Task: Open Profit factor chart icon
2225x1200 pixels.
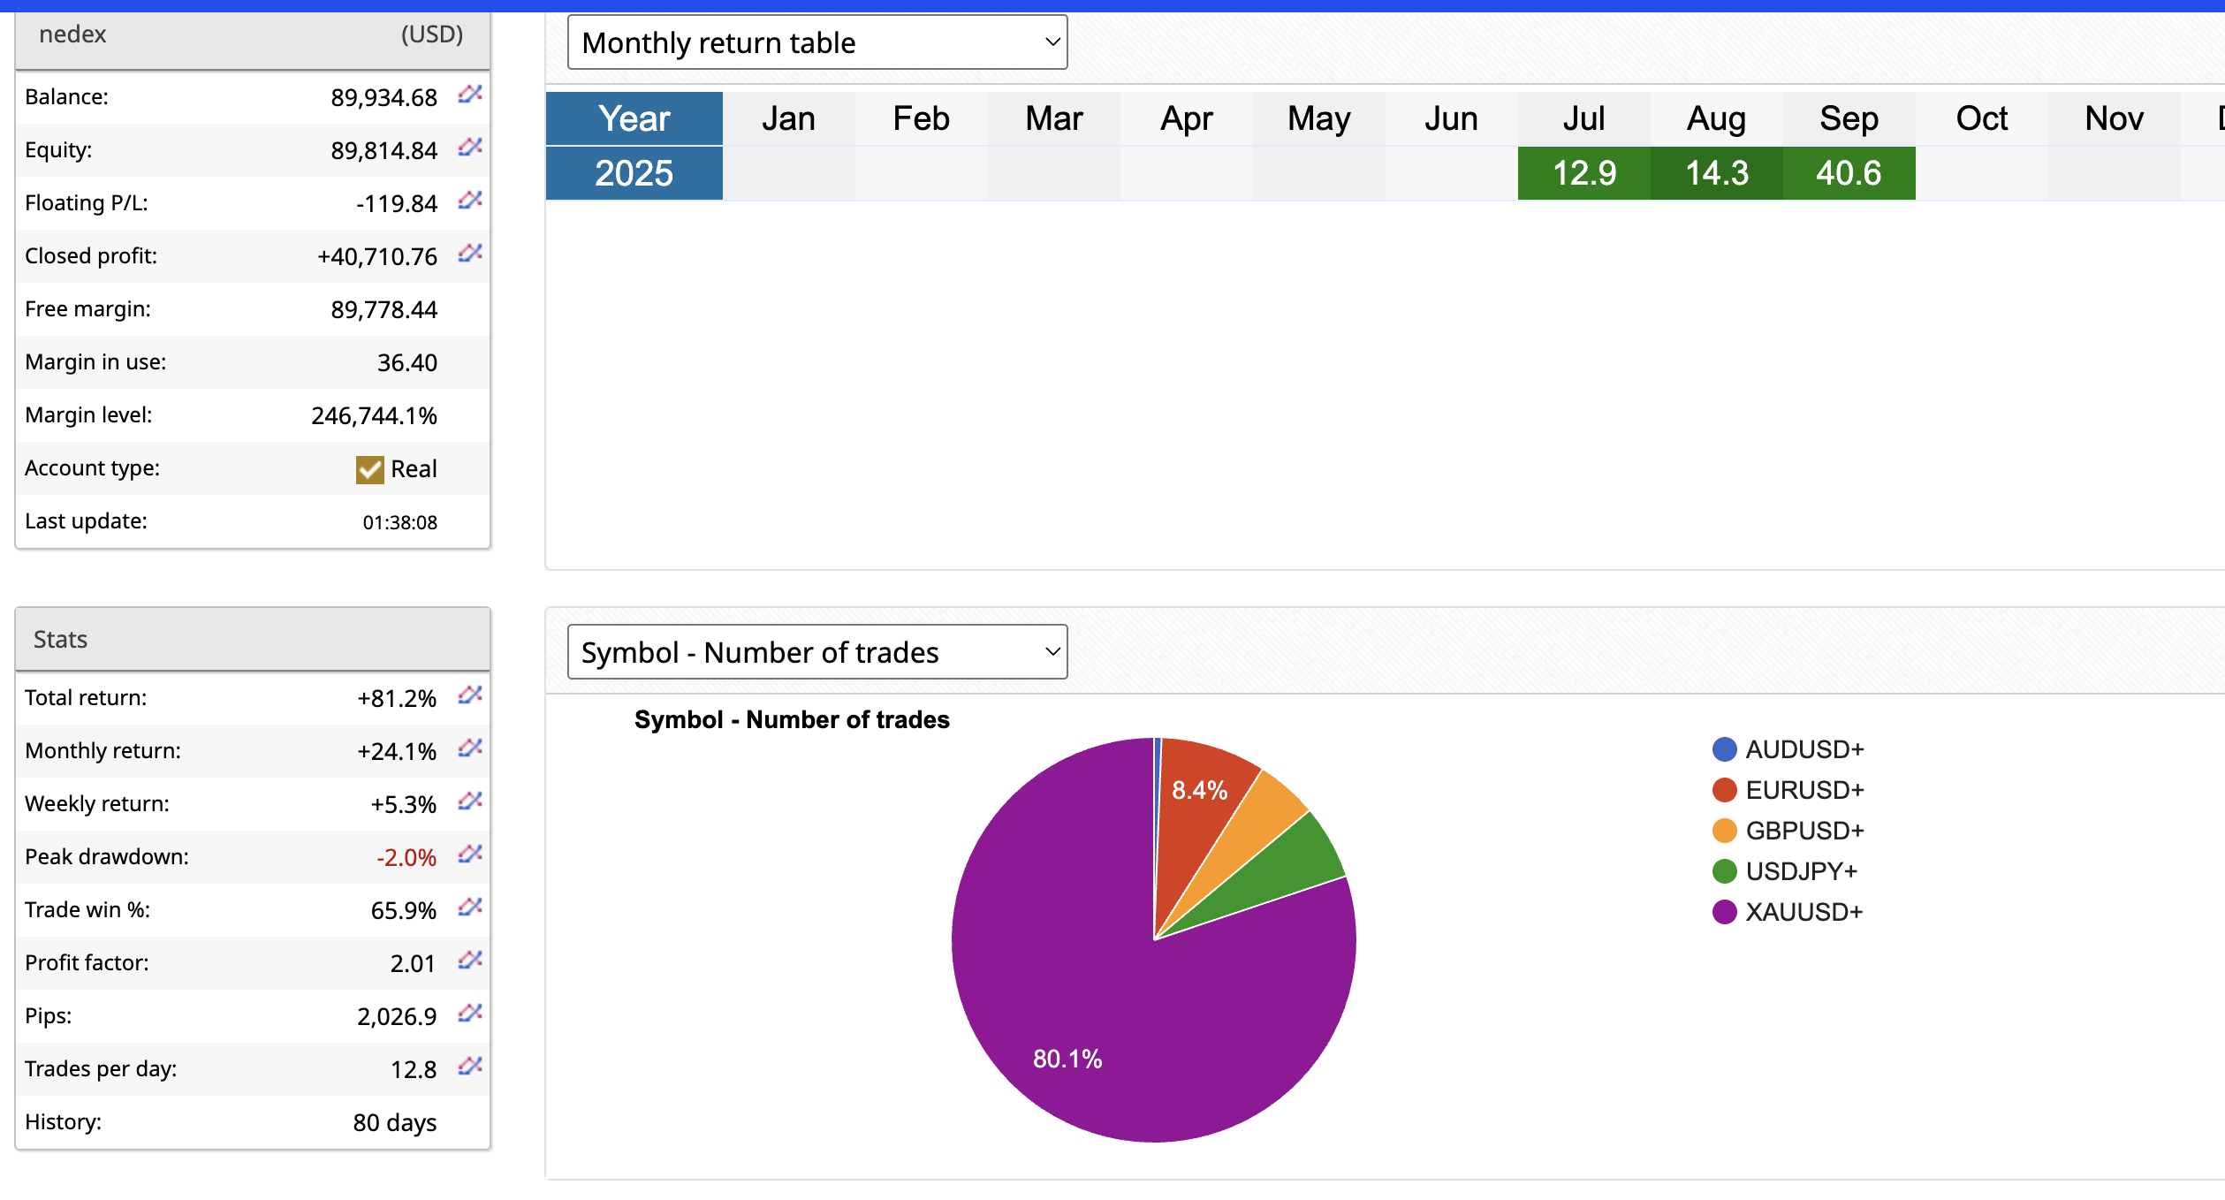Action: pyautogui.click(x=469, y=961)
